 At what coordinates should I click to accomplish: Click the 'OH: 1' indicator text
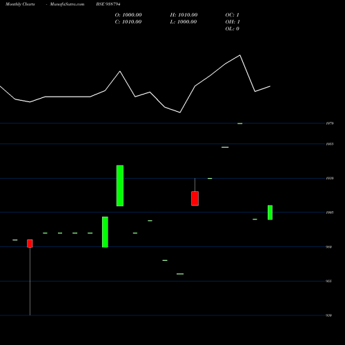click(x=233, y=21)
